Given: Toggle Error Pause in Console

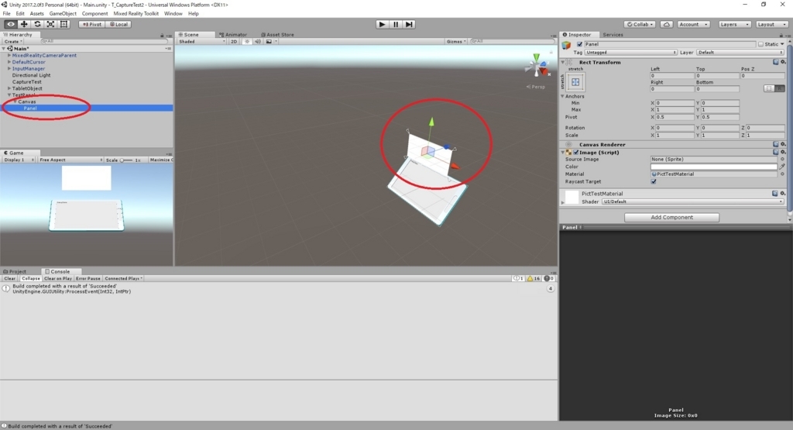Looking at the screenshot, I should (88, 279).
